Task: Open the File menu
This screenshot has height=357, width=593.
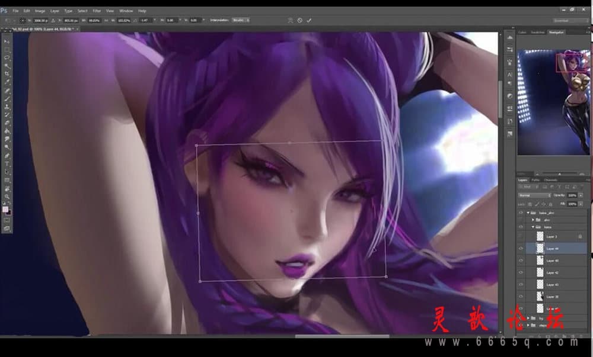Action: (15, 11)
